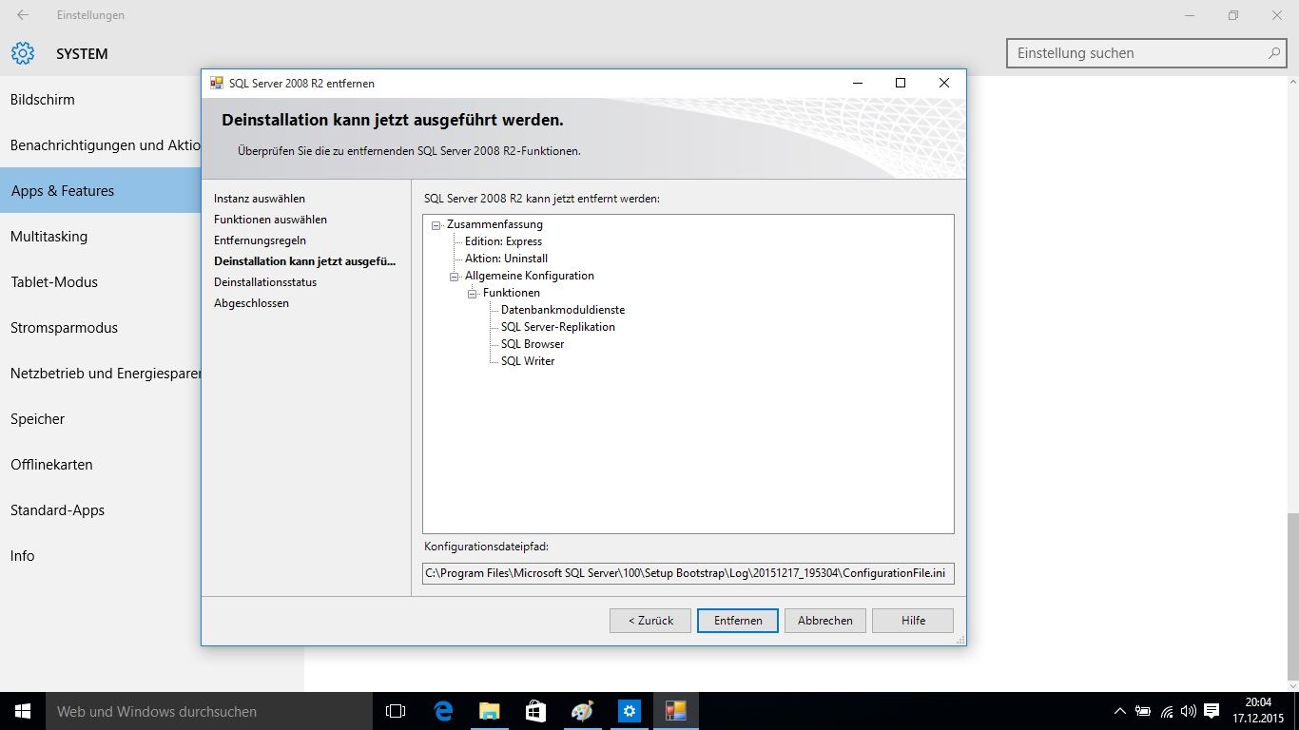Launch Microsoft Edge from taskbar

(x=443, y=711)
